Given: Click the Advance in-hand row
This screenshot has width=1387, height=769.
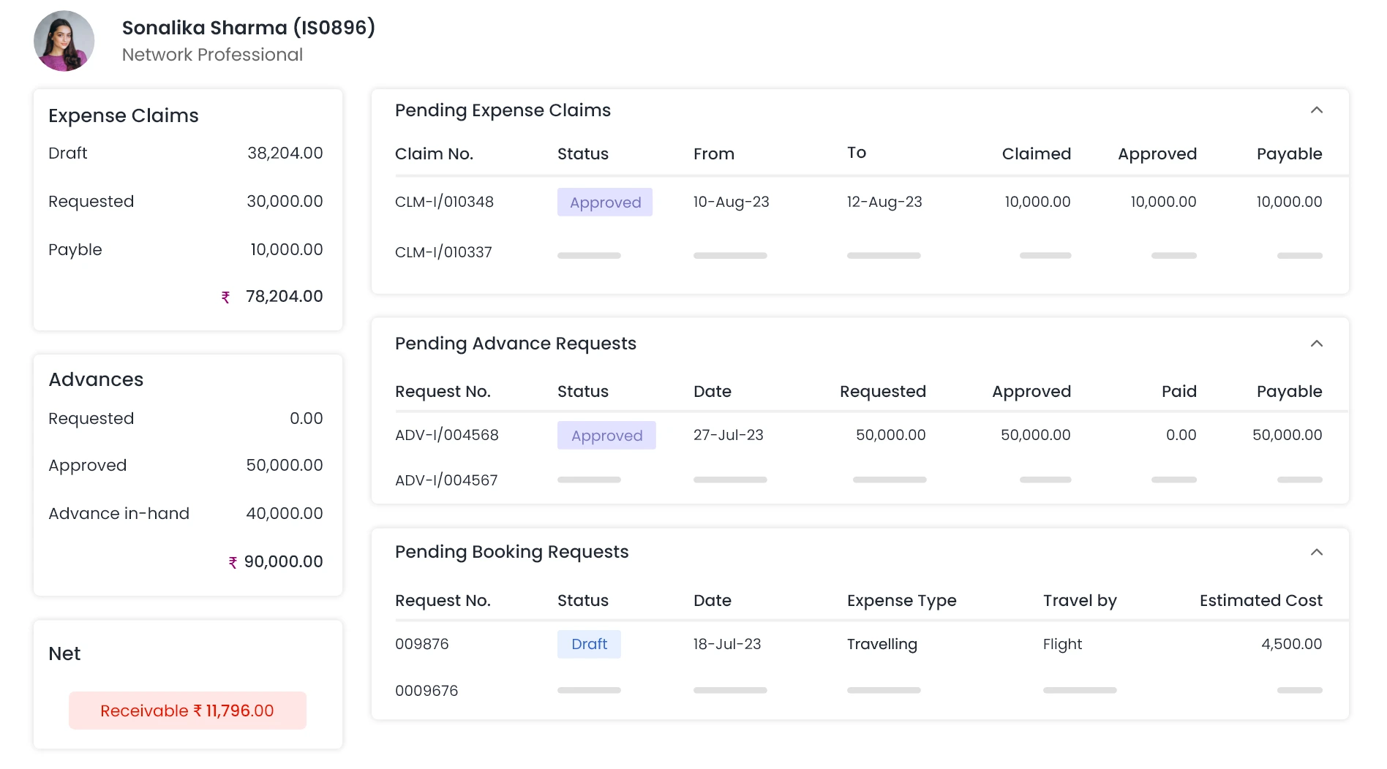Looking at the screenshot, I should click(x=185, y=513).
